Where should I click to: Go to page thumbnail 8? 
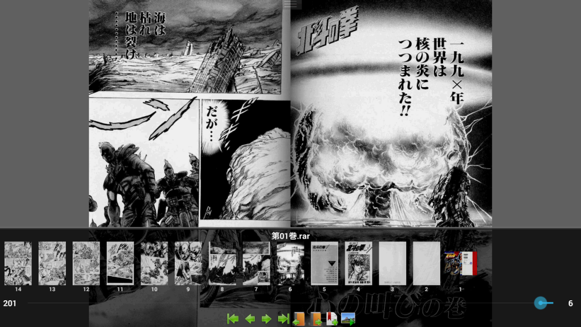point(222,263)
